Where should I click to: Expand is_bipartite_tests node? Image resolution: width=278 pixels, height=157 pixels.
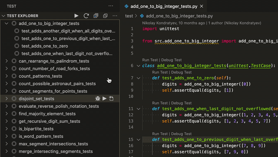[x=7, y=129]
